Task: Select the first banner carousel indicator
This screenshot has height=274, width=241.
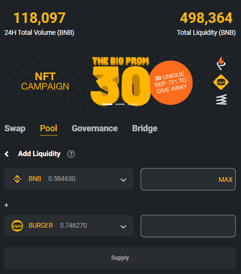Action: 108,105
